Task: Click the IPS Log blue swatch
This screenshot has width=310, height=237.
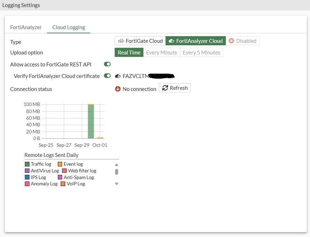Action: coord(27,177)
